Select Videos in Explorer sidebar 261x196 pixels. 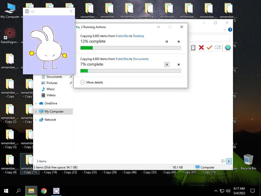click(51, 95)
